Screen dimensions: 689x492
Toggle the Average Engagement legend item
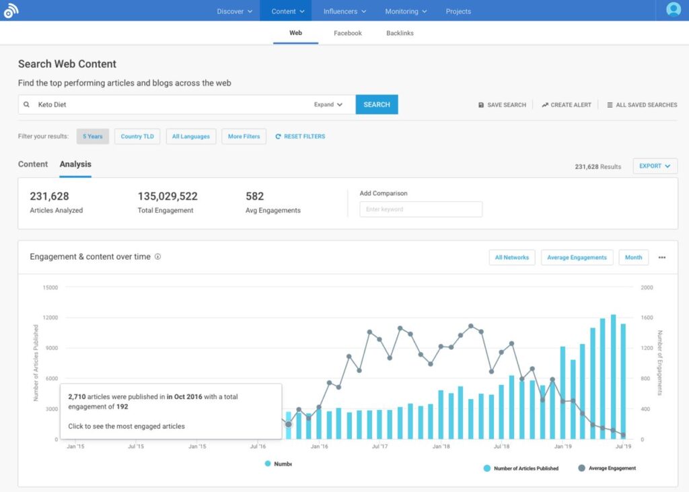[x=607, y=468]
